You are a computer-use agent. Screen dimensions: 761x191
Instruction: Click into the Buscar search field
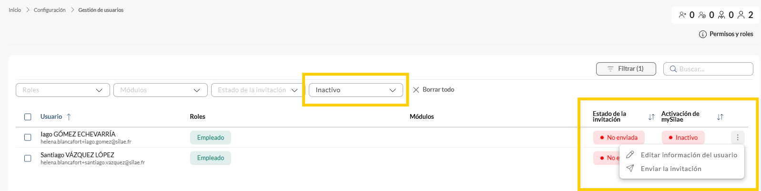(x=708, y=69)
